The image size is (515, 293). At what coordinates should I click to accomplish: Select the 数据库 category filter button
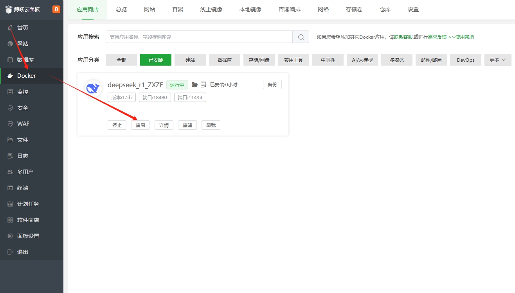click(225, 60)
